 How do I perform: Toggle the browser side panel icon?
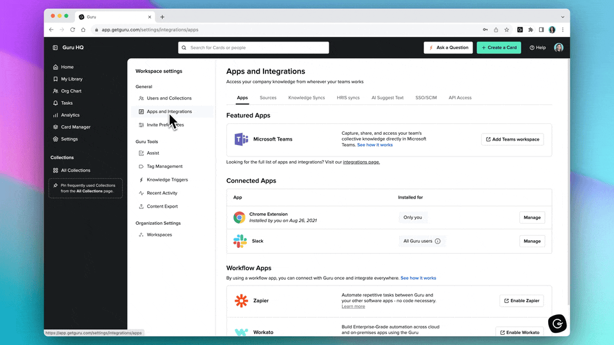(x=541, y=30)
